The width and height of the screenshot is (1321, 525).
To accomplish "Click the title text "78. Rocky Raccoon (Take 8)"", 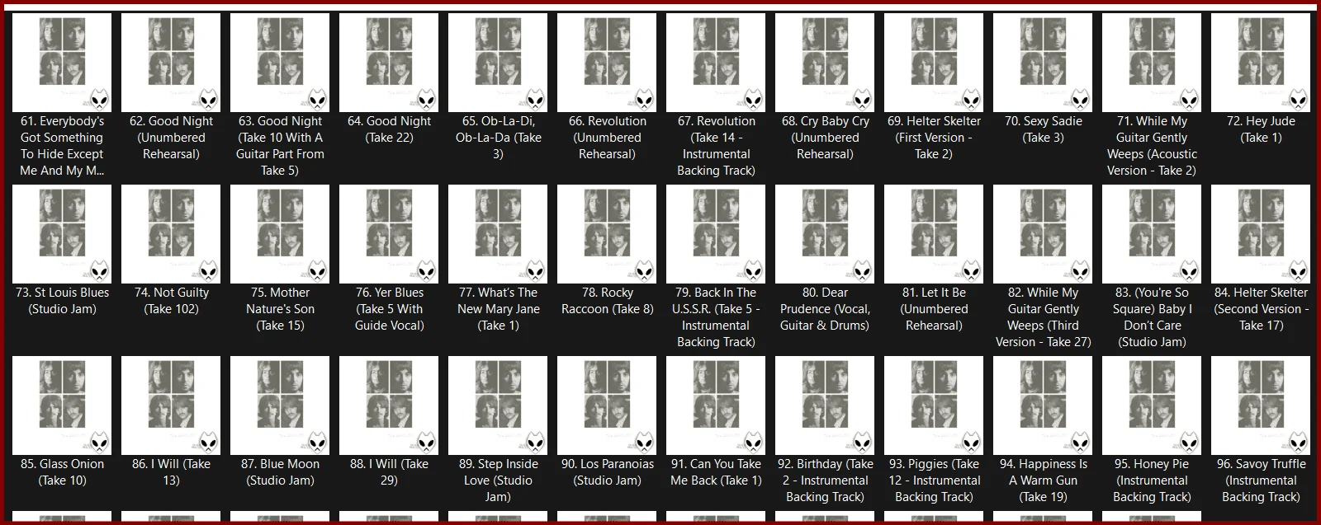I will click(607, 301).
